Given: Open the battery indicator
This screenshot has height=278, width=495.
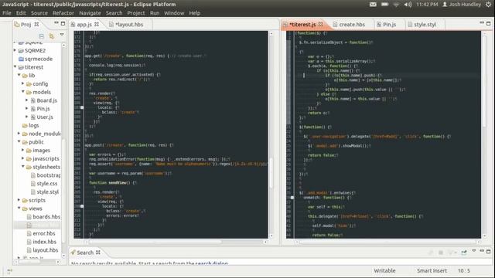Looking at the screenshot, I should [x=384, y=5].
